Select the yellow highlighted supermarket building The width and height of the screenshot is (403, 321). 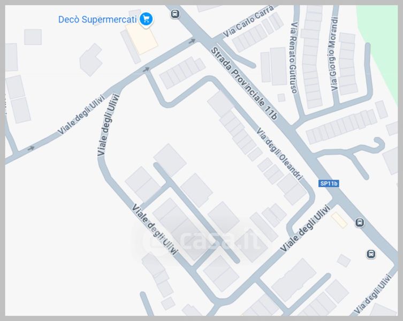pos(142,39)
